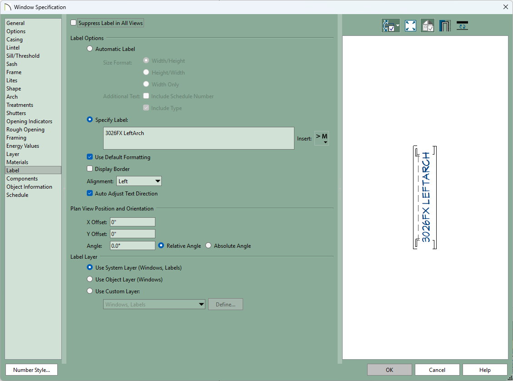Click the Number Style button
This screenshot has height=381, width=513.
pos(31,370)
